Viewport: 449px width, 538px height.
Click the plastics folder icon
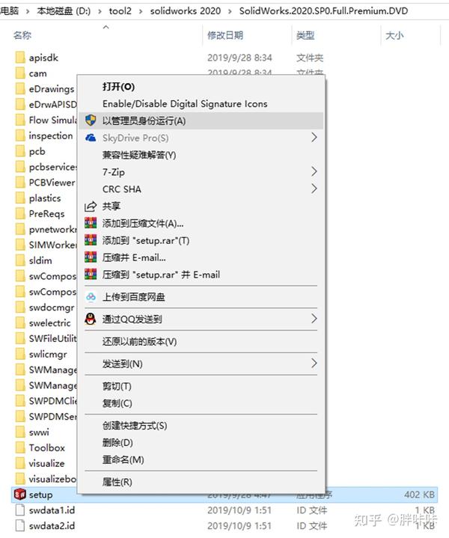[20, 198]
